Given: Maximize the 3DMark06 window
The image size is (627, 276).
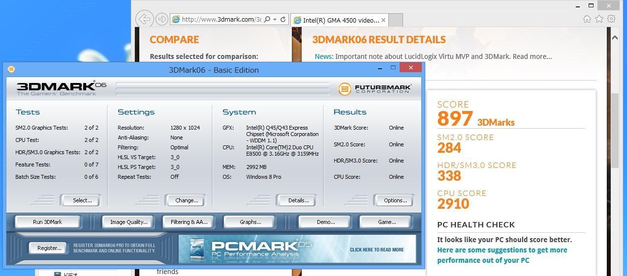Looking at the screenshot, I should (x=393, y=67).
